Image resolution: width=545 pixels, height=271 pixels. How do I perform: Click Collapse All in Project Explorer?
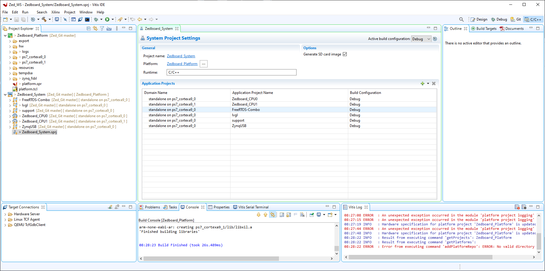pyautogui.click(x=89, y=28)
